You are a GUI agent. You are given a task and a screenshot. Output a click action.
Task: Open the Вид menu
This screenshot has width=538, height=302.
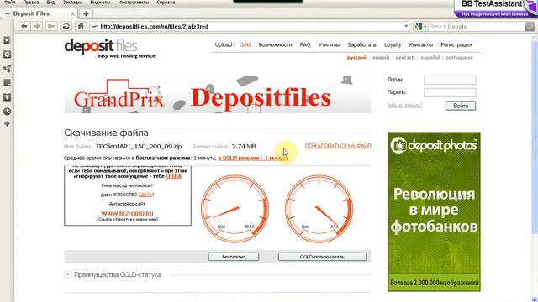(50, 2)
